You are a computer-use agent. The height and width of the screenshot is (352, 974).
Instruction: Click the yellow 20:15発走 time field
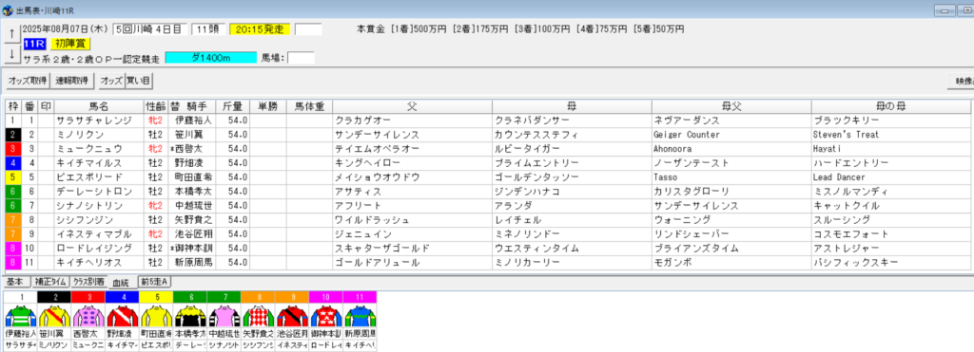click(x=260, y=29)
